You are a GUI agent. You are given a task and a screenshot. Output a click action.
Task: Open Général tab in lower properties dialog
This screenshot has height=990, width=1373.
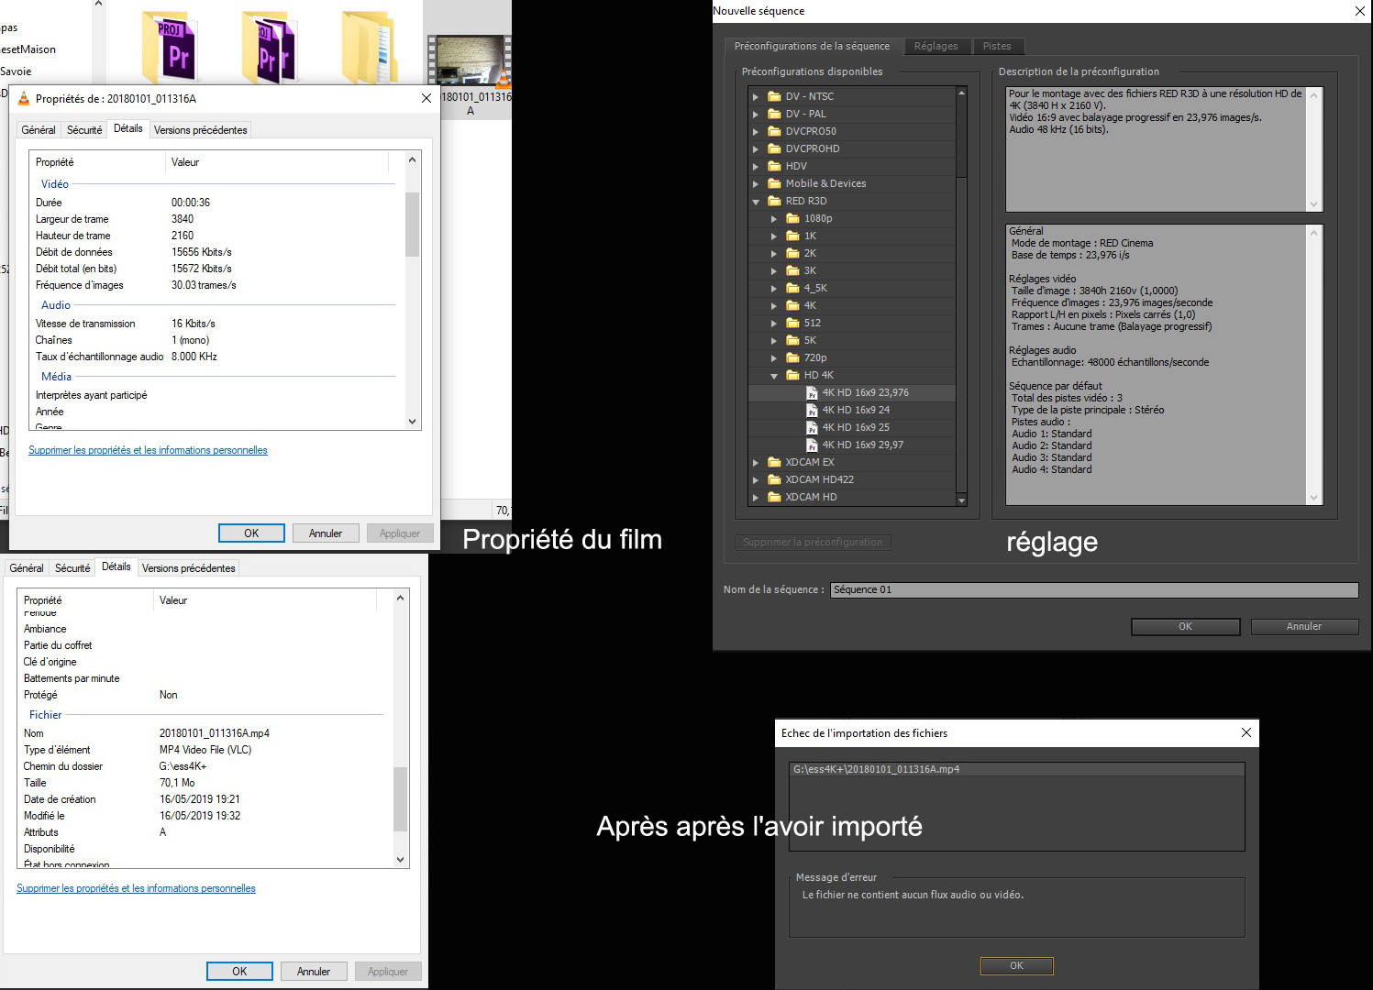point(27,568)
